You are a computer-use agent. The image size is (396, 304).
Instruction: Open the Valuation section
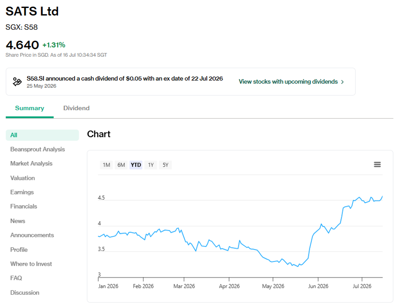pyautogui.click(x=22, y=178)
